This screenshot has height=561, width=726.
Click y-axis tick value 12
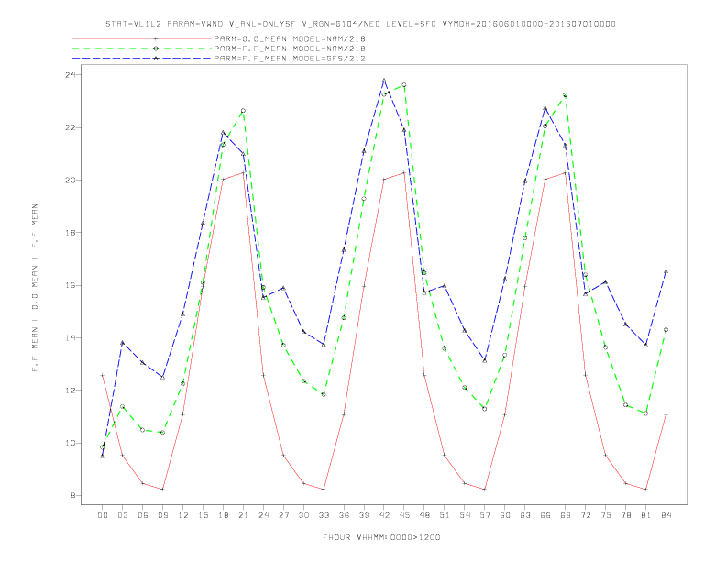[x=71, y=390]
